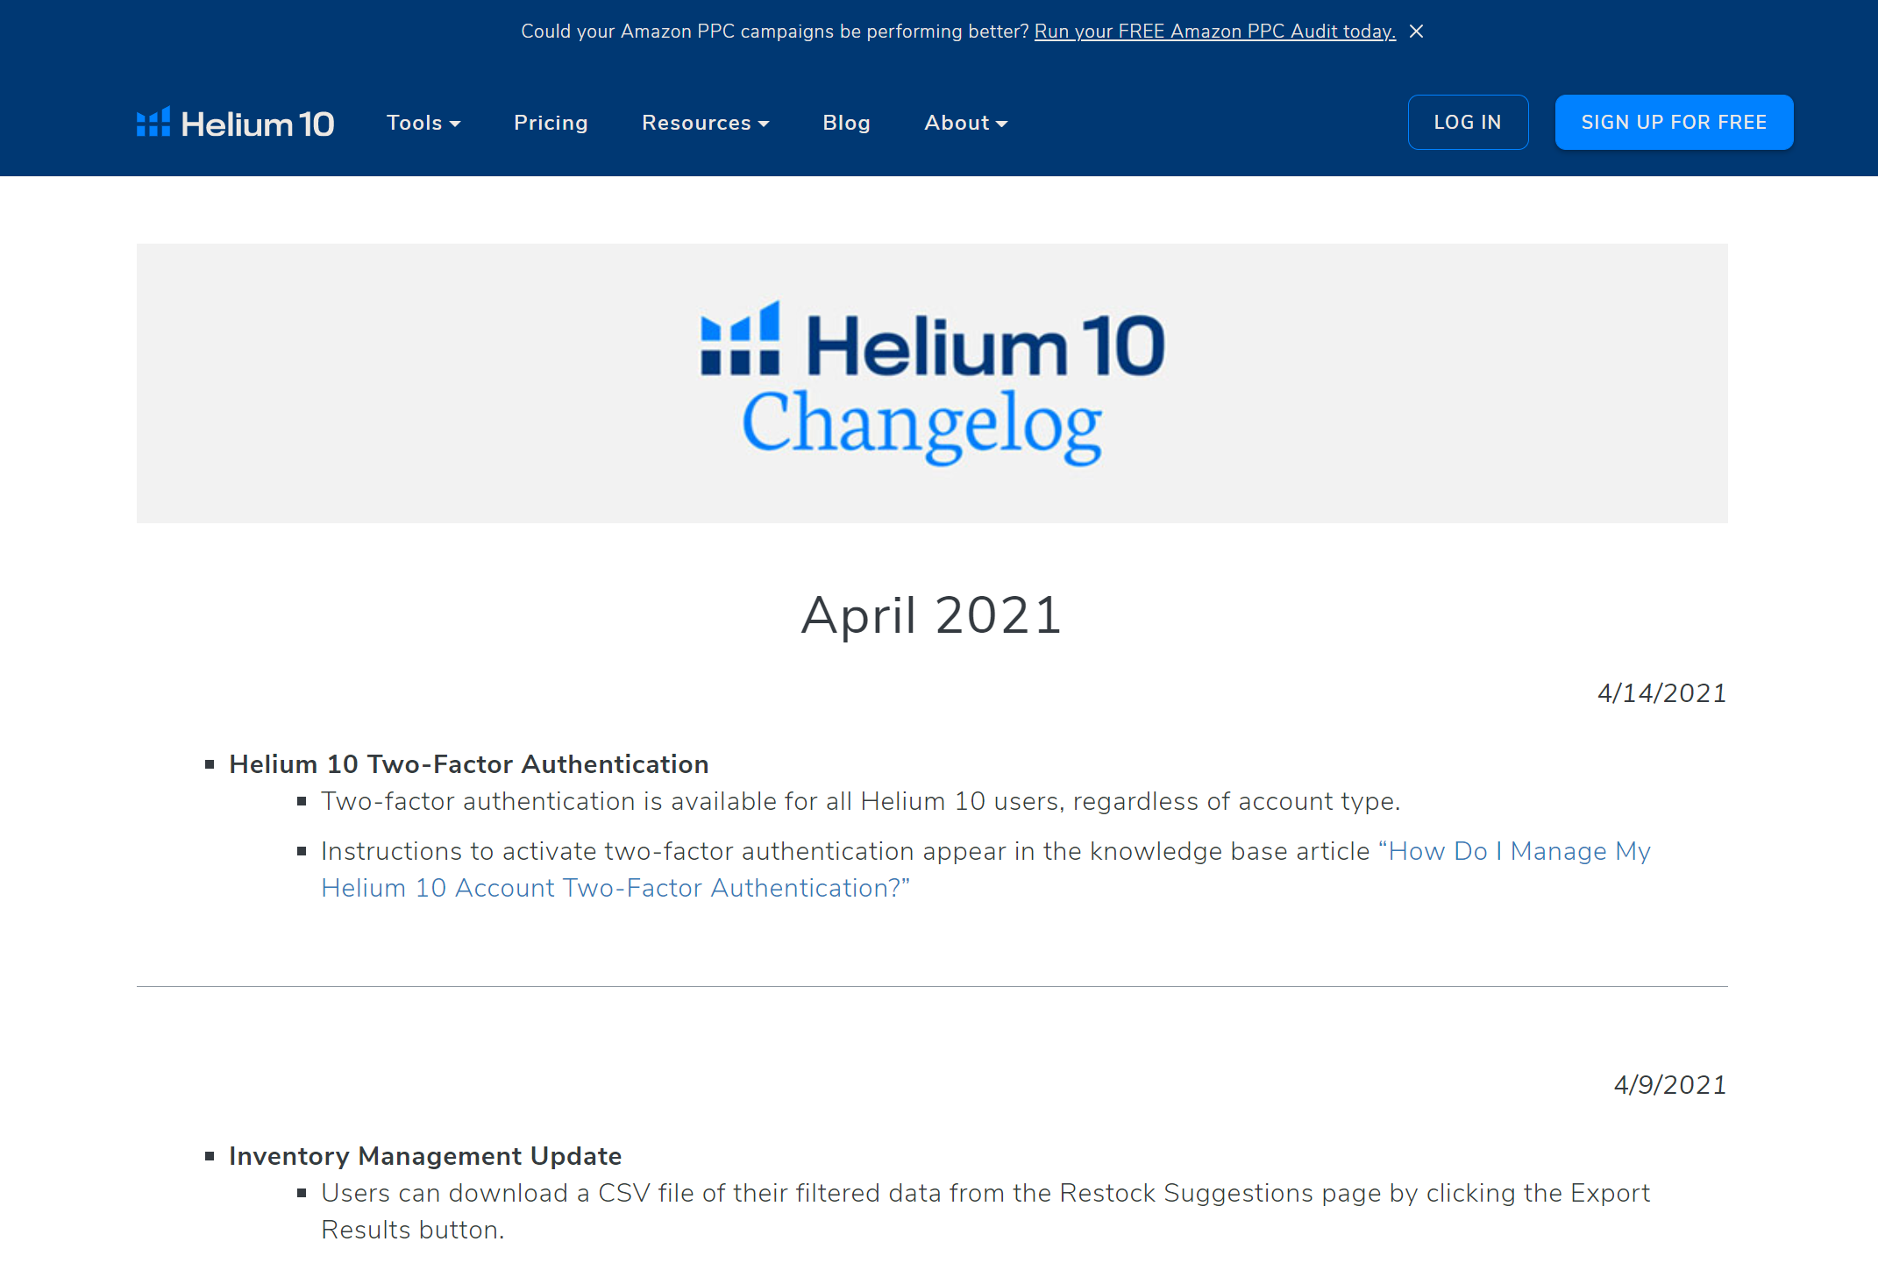The image size is (1878, 1263).
Task: Click the Helium 10 Two-Factor Authentication heading
Action: coord(468,764)
